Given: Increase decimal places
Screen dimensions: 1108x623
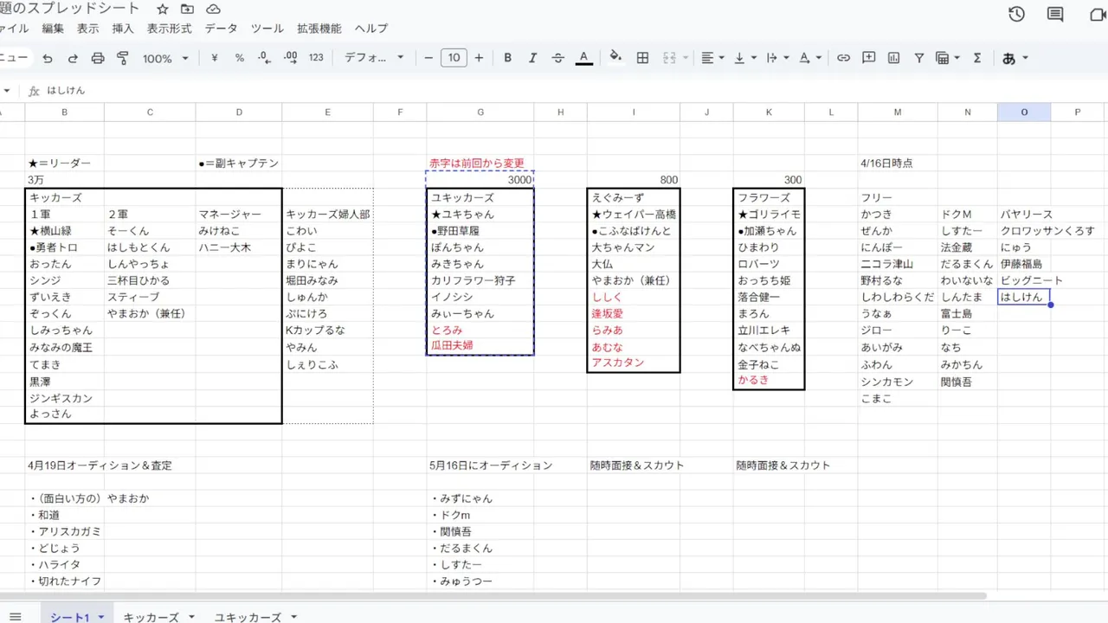Looking at the screenshot, I should (x=290, y=58).
